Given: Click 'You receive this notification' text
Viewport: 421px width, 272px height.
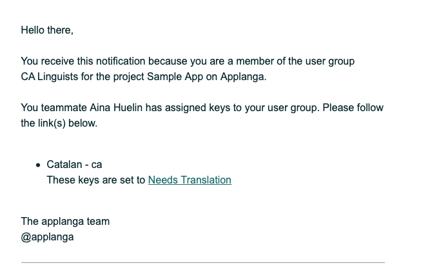Looking at the screenshot, I should [x=83, y=61].
